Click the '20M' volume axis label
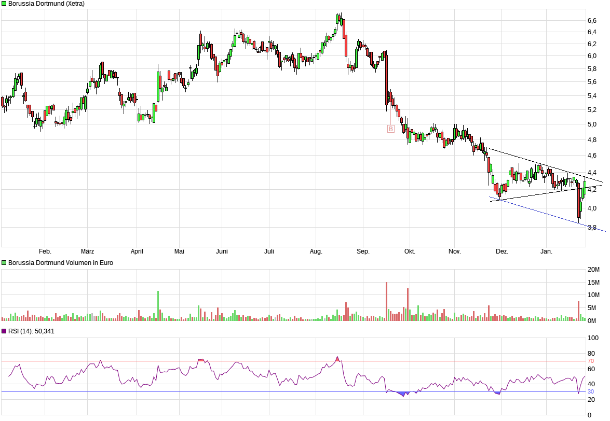 point(593,270)
